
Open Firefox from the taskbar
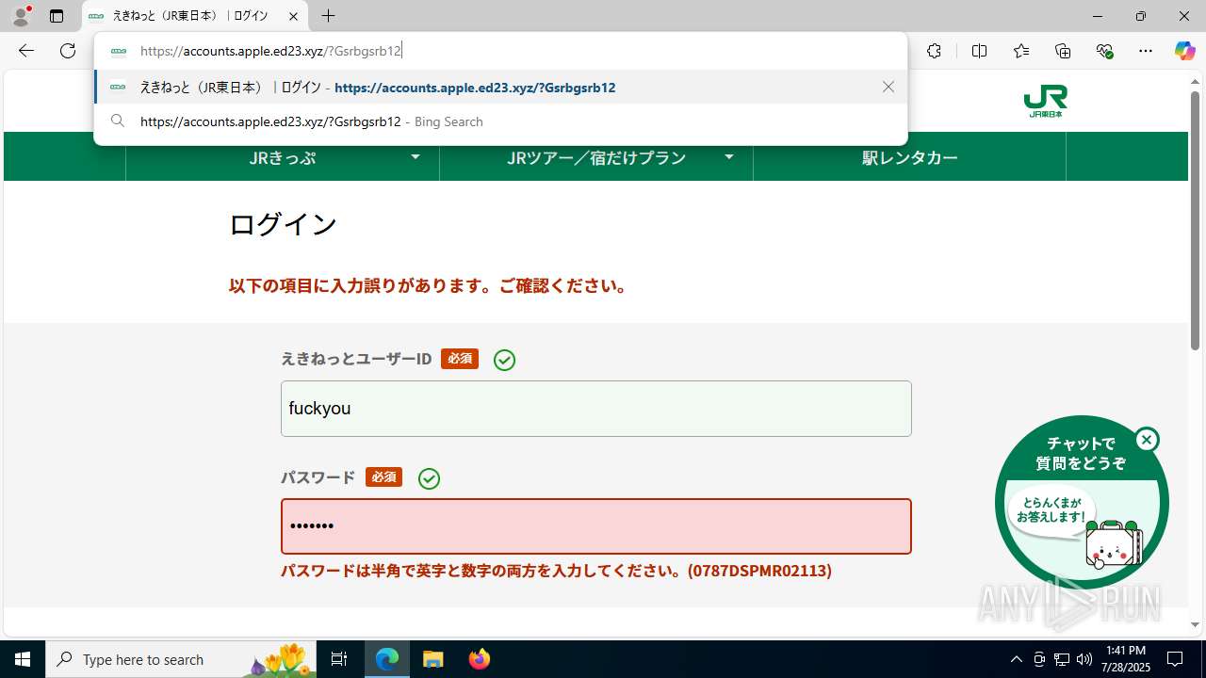tap(479, 659)
